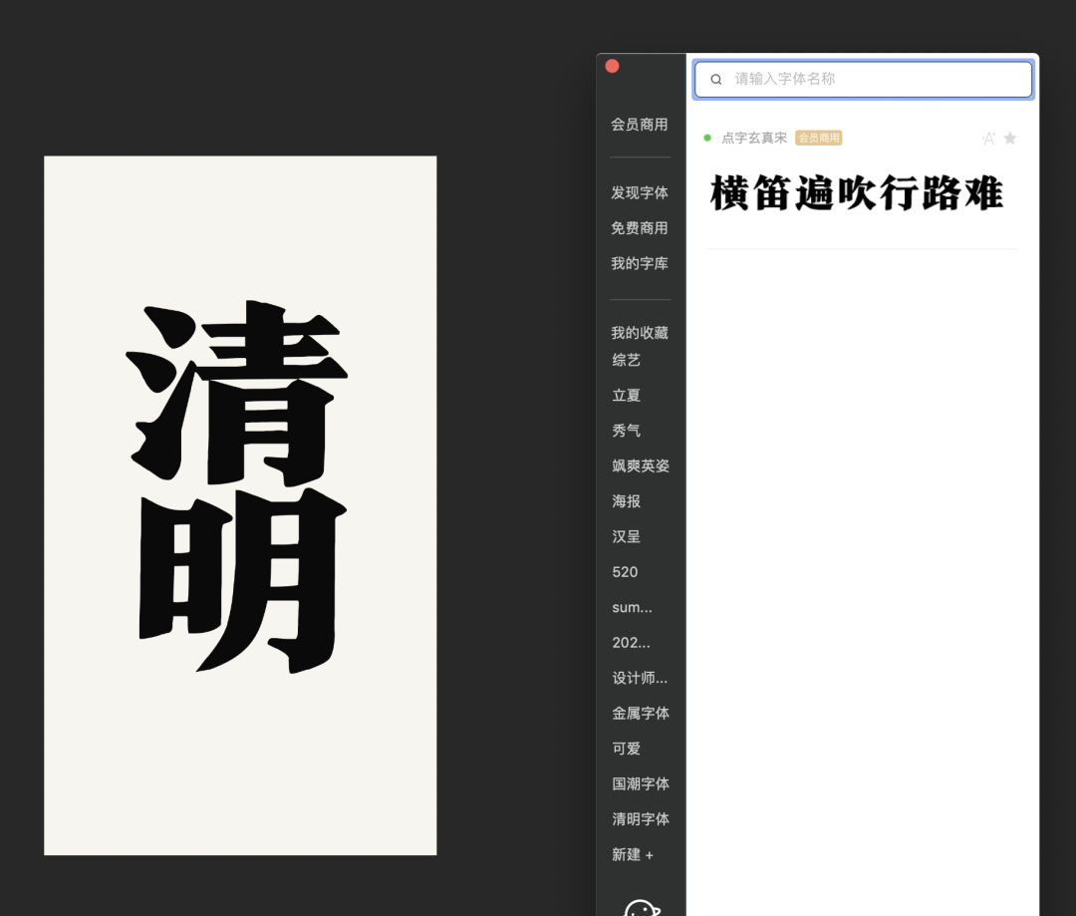The image size is (1076, 916).
Task: Favorite the 点字玄真宋 font with star
Action: tap(1009, 139)
